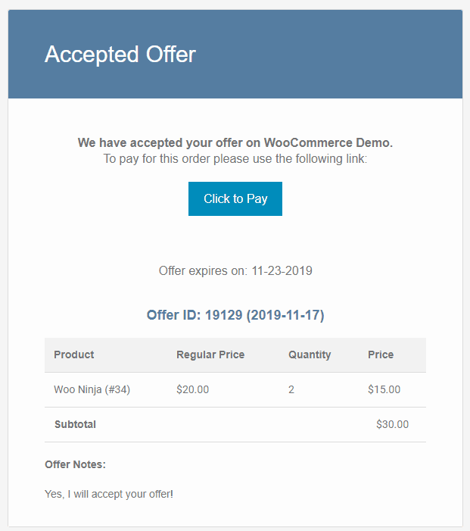The image size is (470, 531).
Task: Click the Subtotal row label
Action: coord(75,424)
